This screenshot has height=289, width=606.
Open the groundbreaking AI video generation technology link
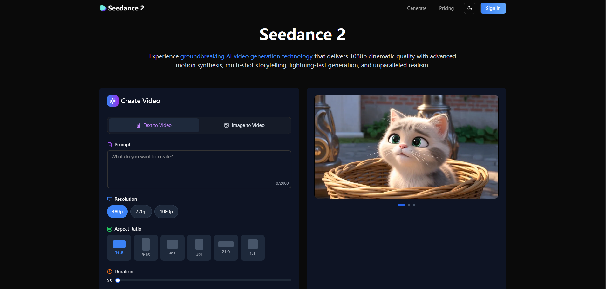[247, 56]
